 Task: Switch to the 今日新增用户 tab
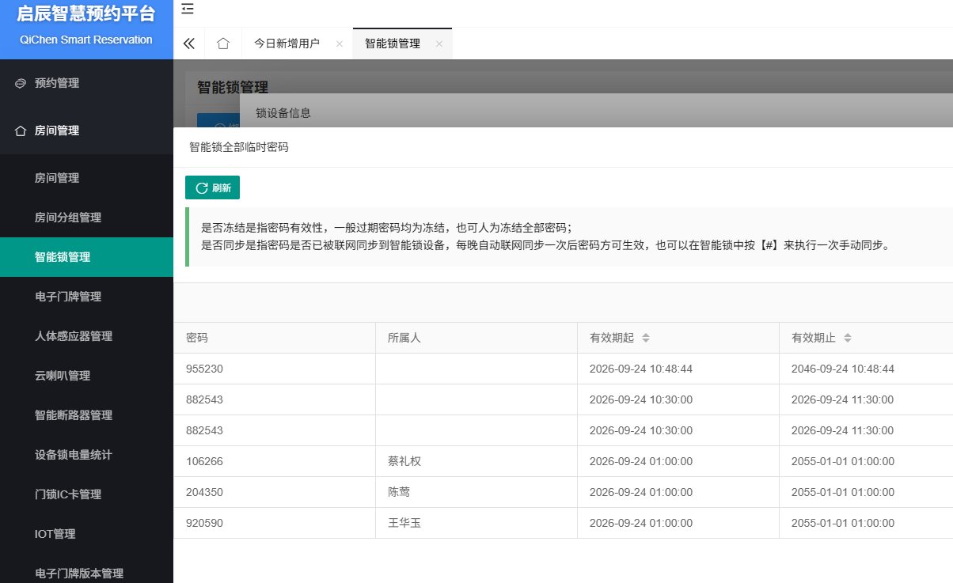(x=287, y=44)
